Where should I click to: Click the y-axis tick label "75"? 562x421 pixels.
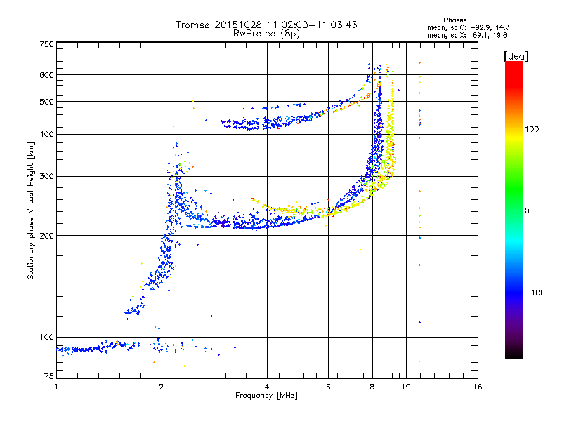[49, 376]
